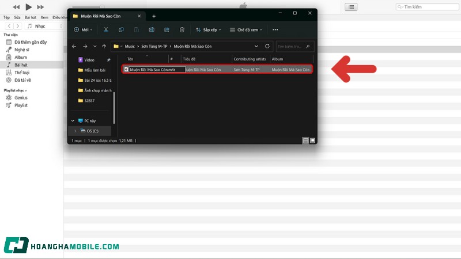Viewport: 461px width, 259px height.
Task: Go up one folder level
Action: pyautogui.click(x=104, y=47)
